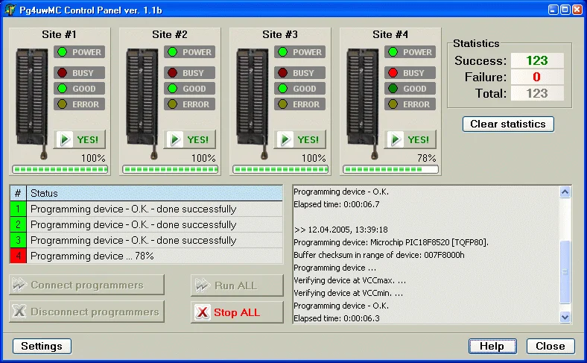Open Help

pyautogui.click(x=492, y=346)
